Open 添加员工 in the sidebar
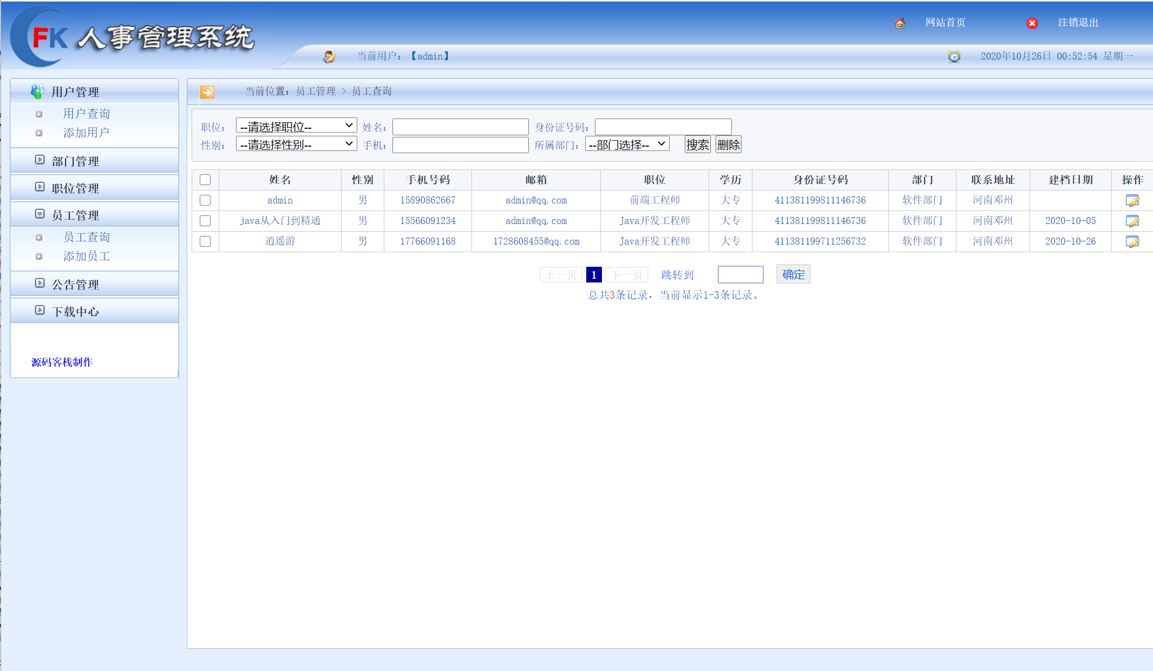 tap(86, 256)
